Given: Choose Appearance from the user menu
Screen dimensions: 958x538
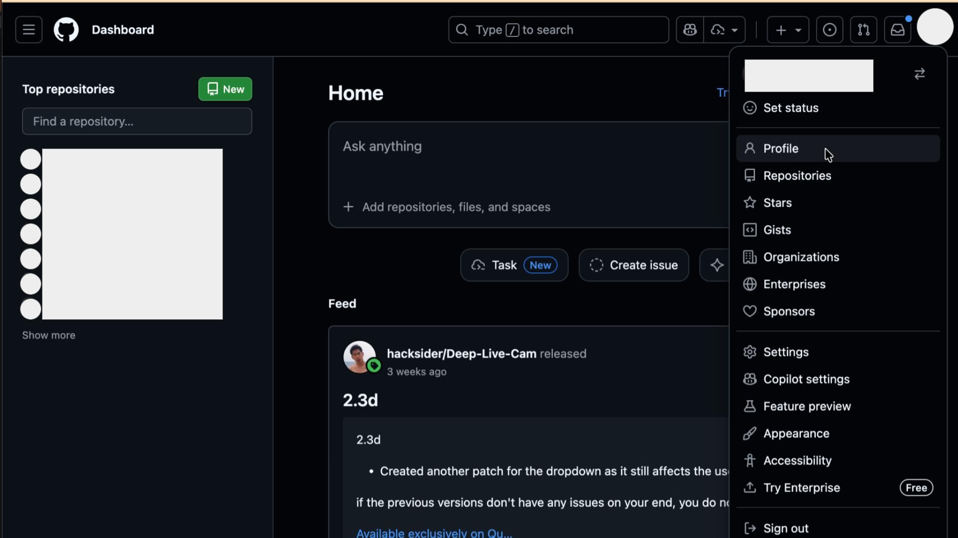Looking at the screenshot, I should 796,433.
